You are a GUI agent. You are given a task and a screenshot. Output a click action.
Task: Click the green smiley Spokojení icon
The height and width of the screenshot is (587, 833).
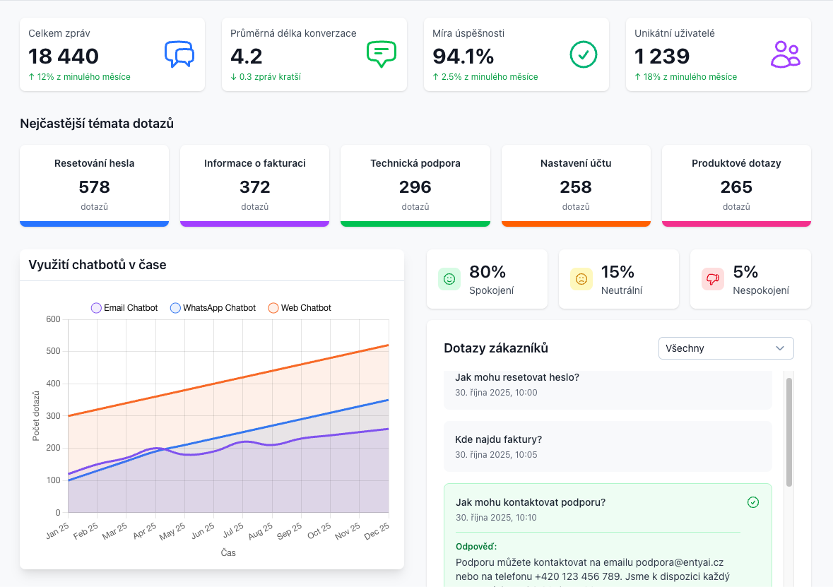[449, 280]
